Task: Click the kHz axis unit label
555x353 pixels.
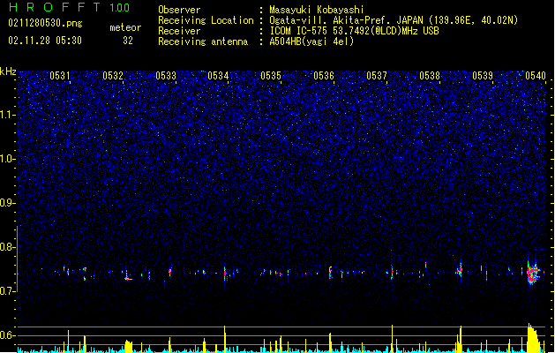Action: pos(8,71)
